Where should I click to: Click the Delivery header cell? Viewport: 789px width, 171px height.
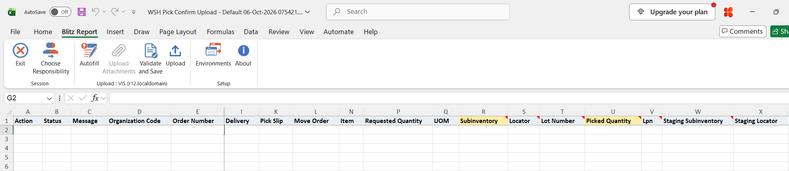click(x=241, y=121)
